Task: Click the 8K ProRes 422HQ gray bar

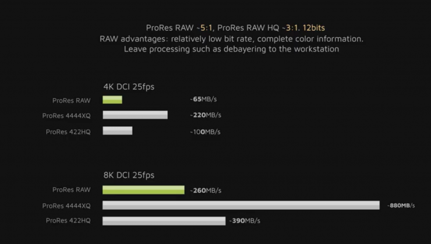Action: tap(164, 221)
